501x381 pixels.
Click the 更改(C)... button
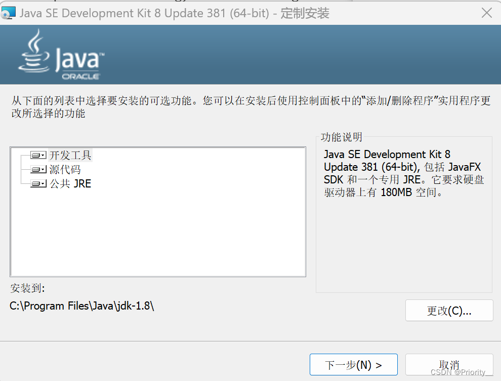click(x=449, y=310)
